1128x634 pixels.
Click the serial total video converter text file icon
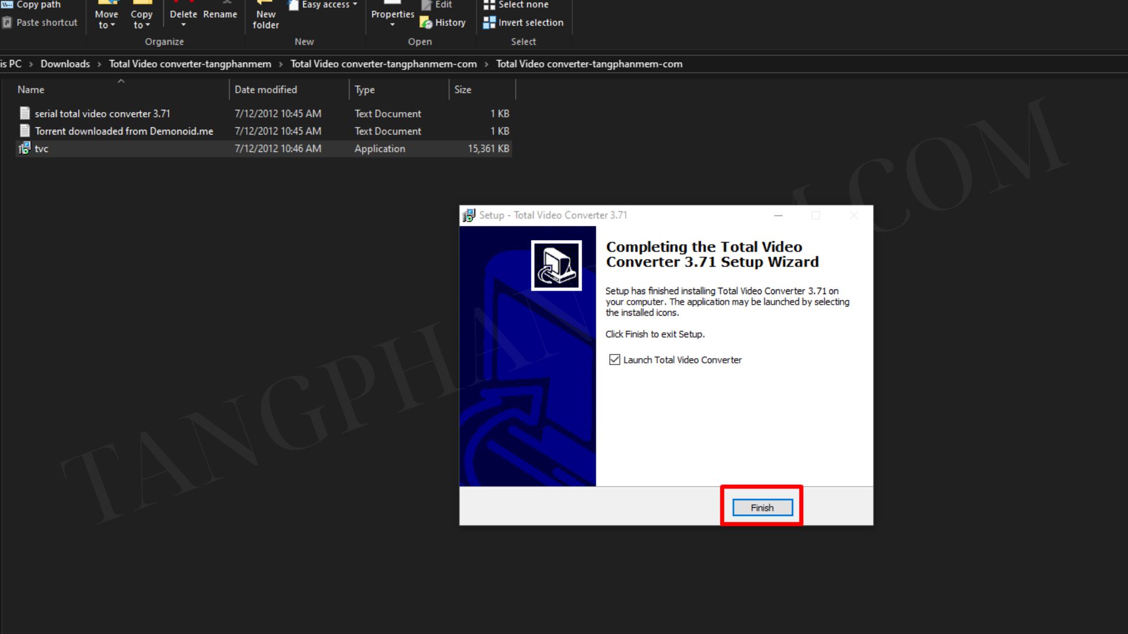click(24, 113)
